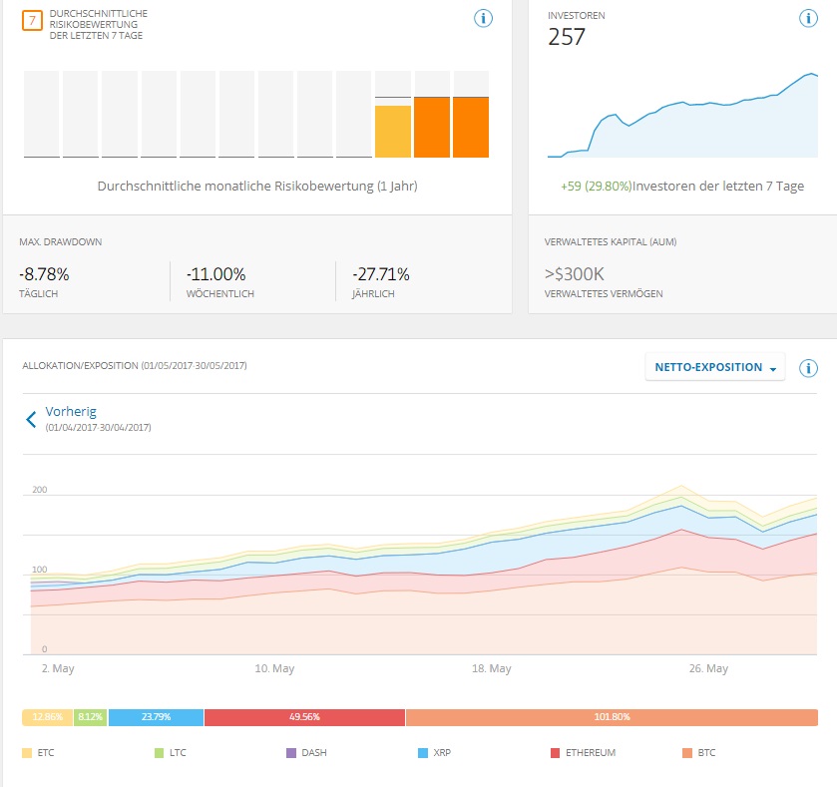Screen dimensions: 837x787
Task: Open the Netto-Exposition dropdown
Action: (715, 367)
